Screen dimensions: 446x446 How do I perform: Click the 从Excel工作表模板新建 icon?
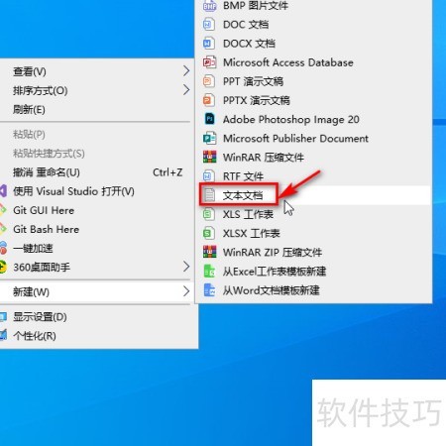pyautogui.click(x=209, y=272)
